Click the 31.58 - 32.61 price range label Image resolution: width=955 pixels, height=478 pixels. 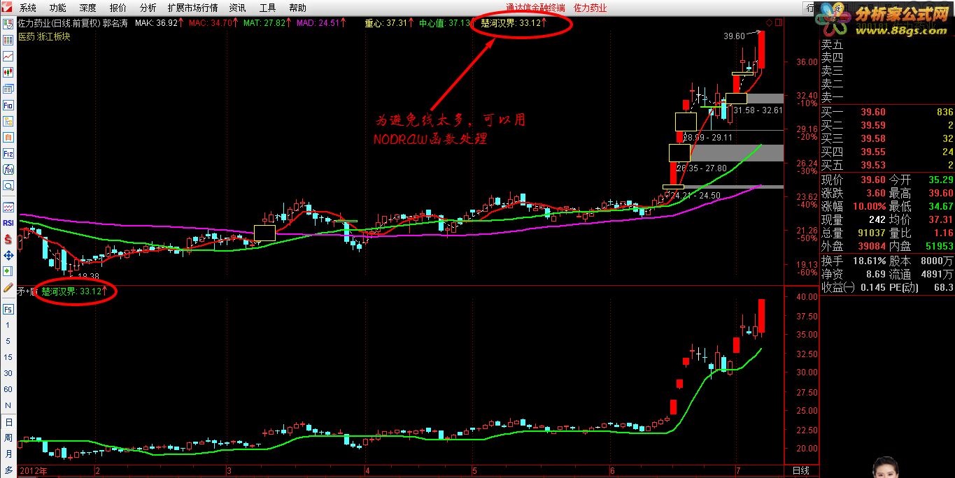coord(758,110)
